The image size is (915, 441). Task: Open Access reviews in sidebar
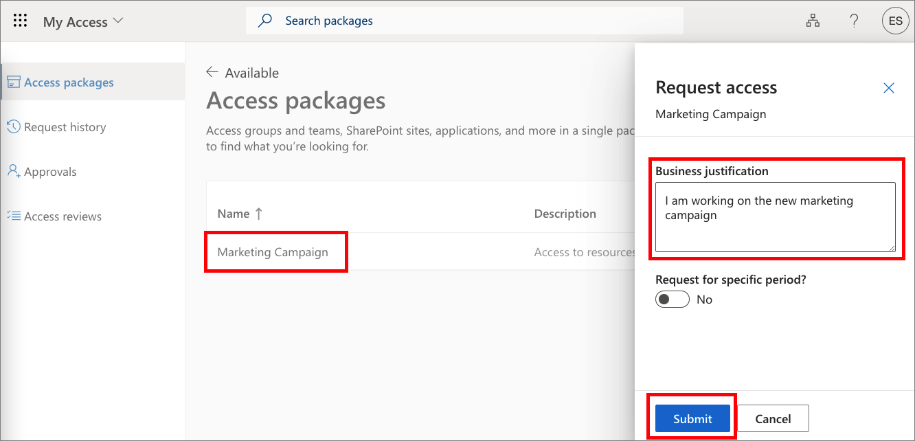click(x=63, y=216)
